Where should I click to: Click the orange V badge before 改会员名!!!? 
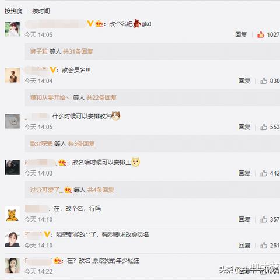coord(53,70)
